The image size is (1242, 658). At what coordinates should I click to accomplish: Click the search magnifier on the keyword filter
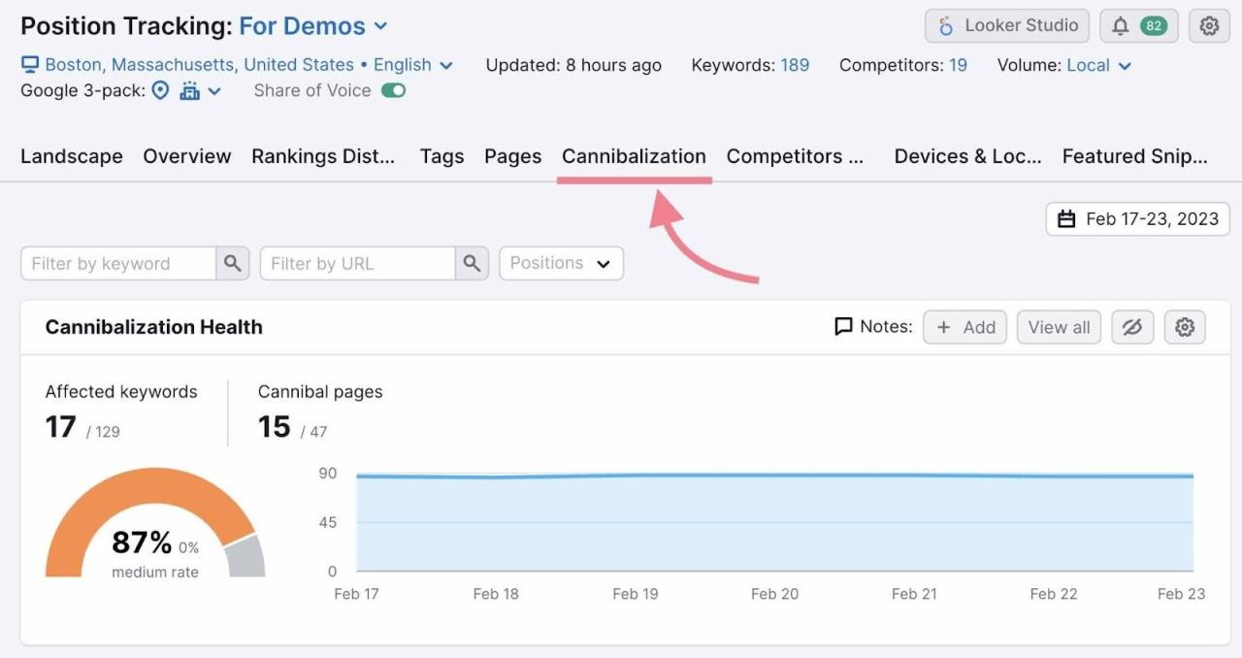232,263
